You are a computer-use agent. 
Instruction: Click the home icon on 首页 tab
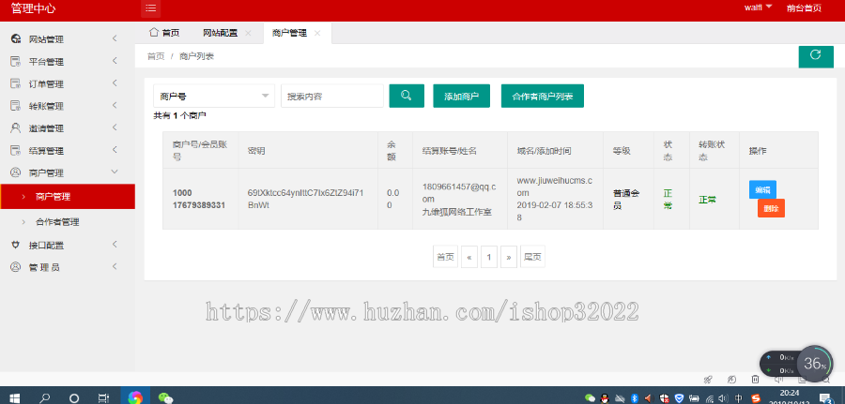pos(154,32)
